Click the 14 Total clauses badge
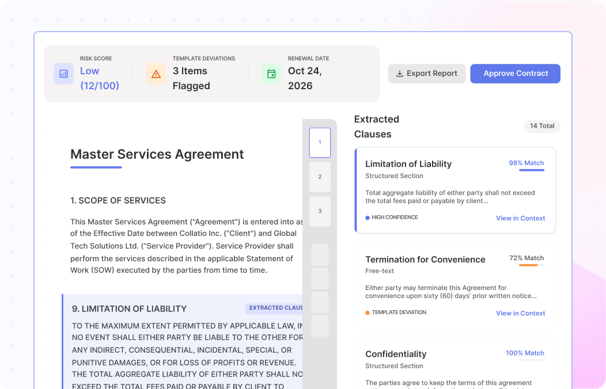Viewport: 606px width, 389px height. tap(542, 126)
